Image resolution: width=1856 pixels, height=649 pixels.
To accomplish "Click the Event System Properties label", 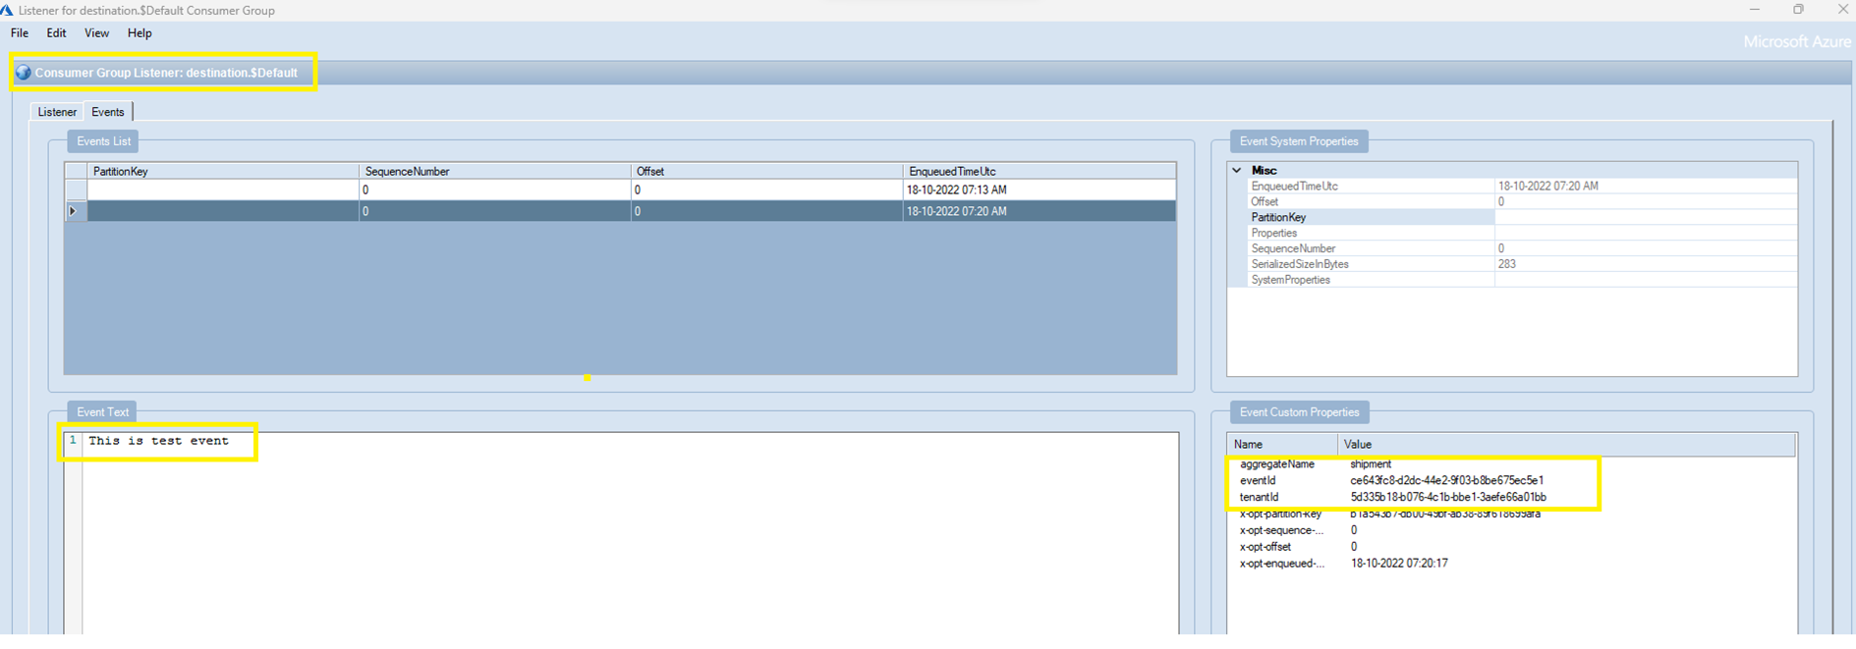I will [1299, 141].
